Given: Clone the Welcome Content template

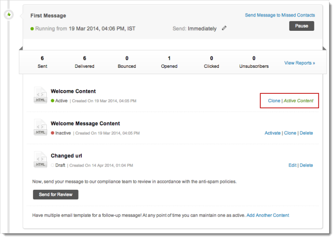Looking at the screenshot, I should [x=274, y=101].
